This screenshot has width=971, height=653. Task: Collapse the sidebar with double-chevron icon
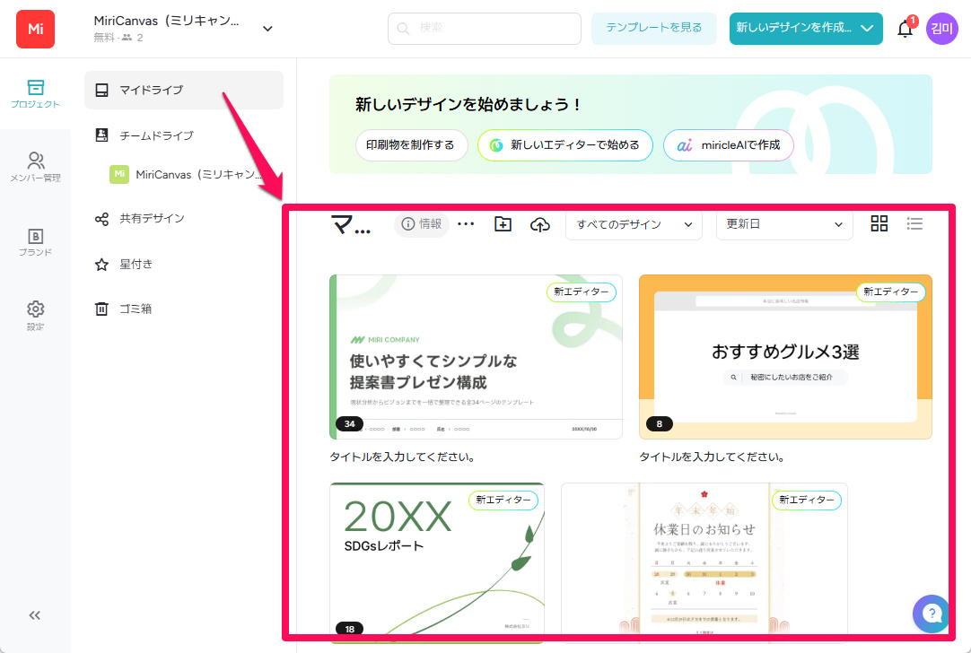[x=35, y=615]
